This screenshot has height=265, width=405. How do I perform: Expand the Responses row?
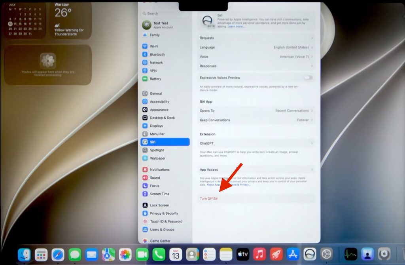click(256, 66)
